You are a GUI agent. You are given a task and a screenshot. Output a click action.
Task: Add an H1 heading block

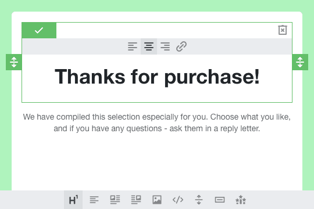[x=73, y=200]
